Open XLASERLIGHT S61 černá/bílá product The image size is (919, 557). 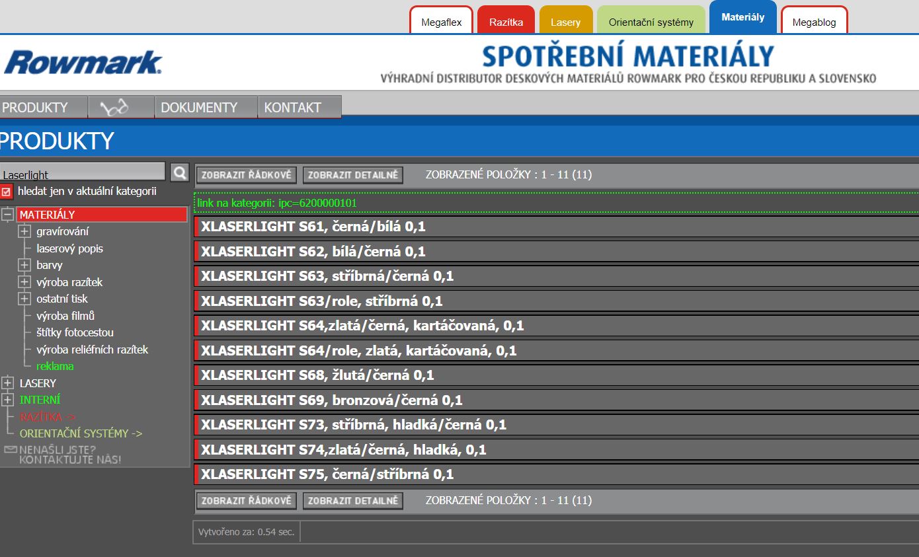[313, 227]
